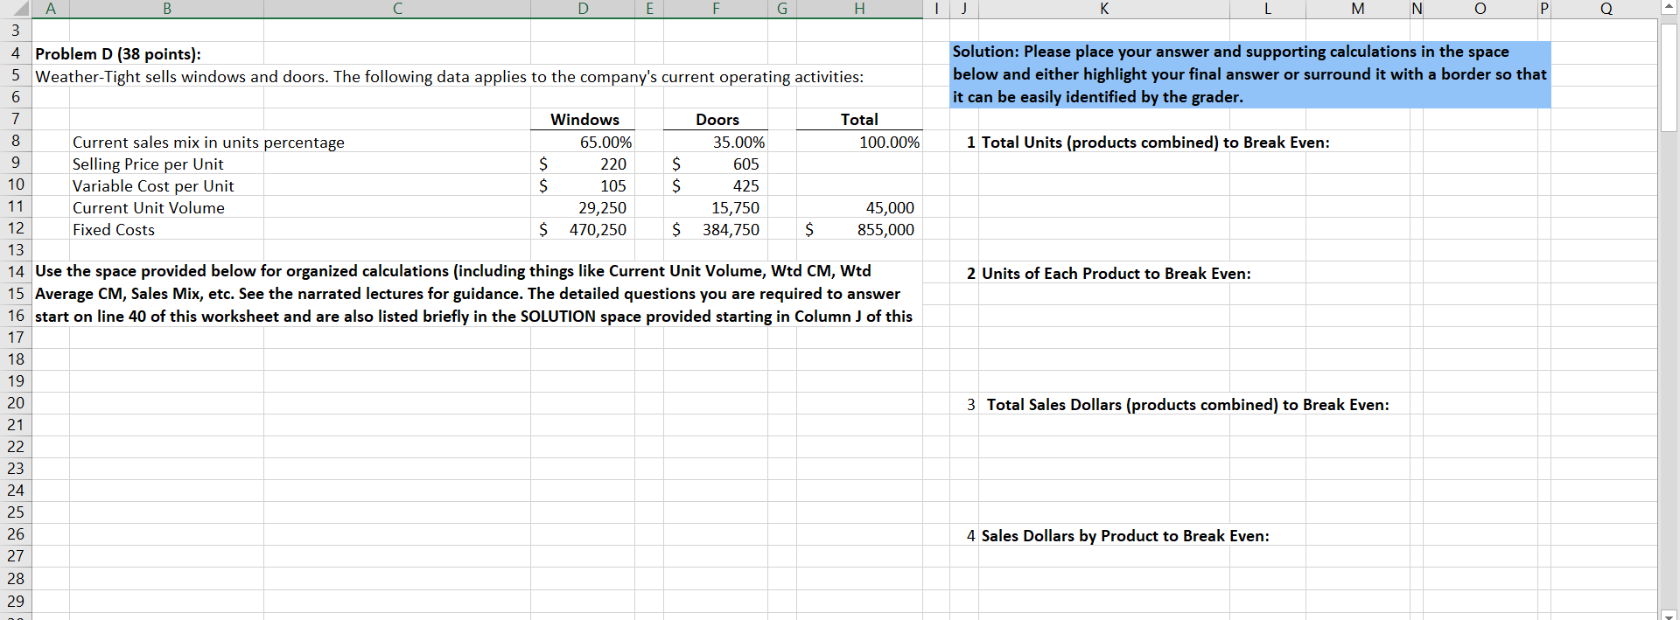Select the Total column header cell
Image resolution: width=1680 pixels, height=620 pixels.
[x=859, y=119]
